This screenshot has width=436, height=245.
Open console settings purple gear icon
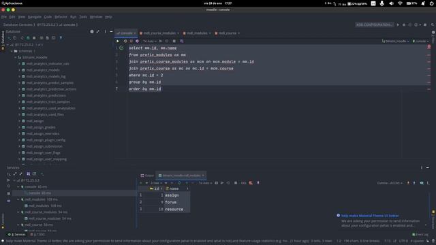[x=137, y=41]
